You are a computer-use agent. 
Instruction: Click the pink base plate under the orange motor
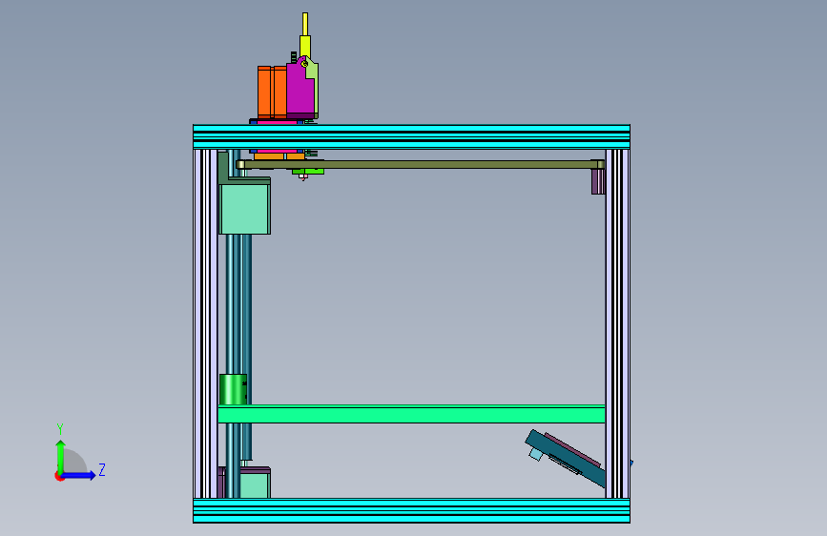pos(279,122)
